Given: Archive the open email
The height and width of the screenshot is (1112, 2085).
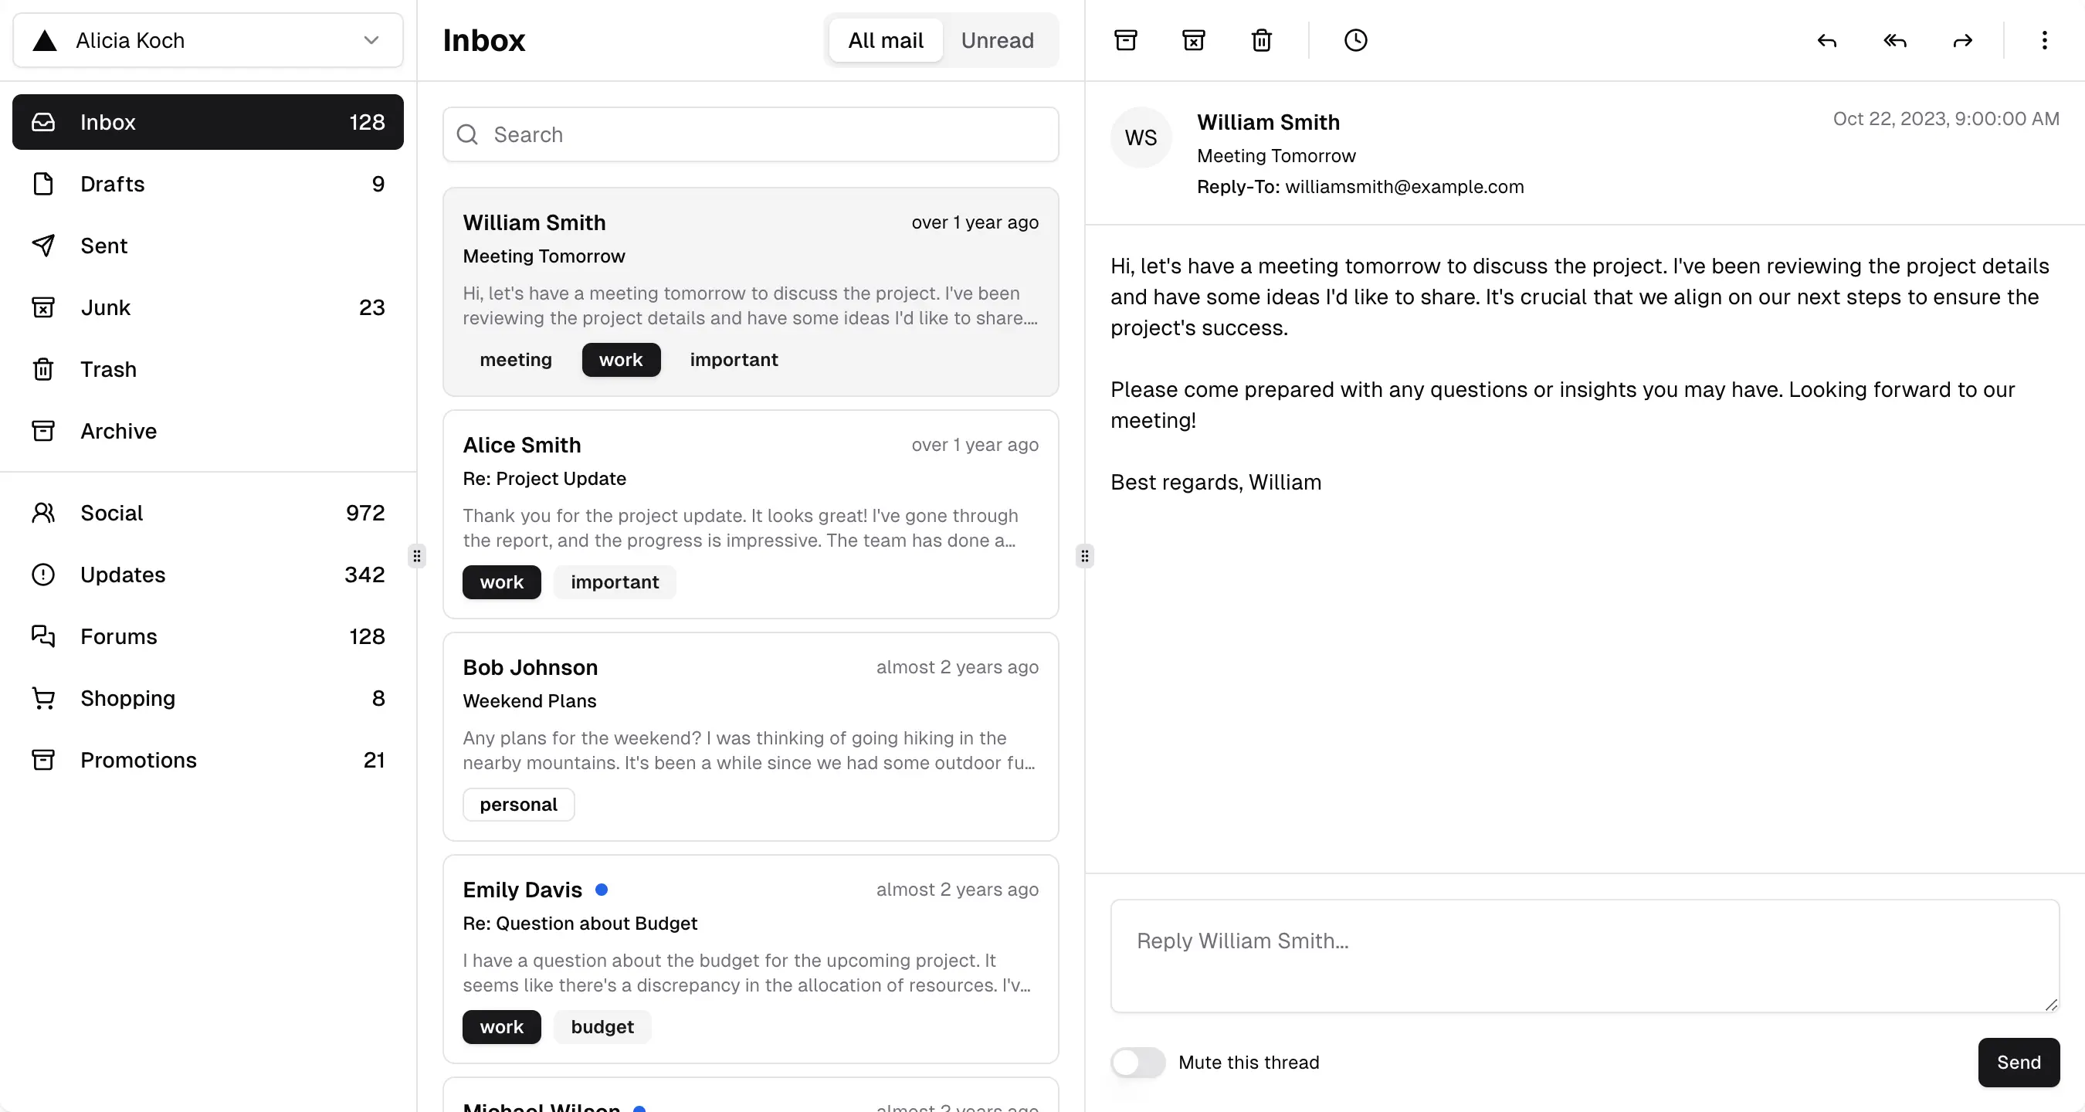Looking at the screenshot, I should (1125, 39).
